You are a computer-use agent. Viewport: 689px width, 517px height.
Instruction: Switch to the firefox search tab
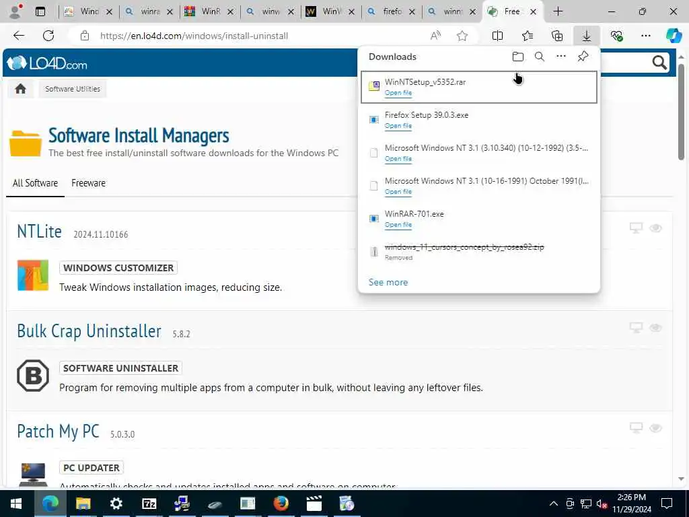(x=392, y=11)
